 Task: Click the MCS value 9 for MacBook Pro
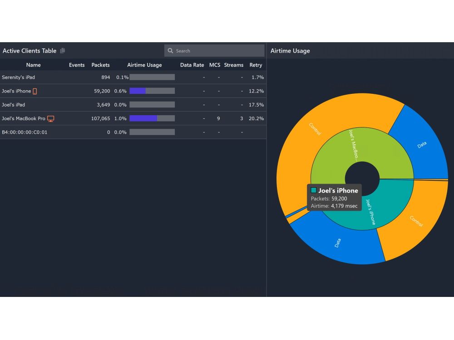click(x=218, y=118)
